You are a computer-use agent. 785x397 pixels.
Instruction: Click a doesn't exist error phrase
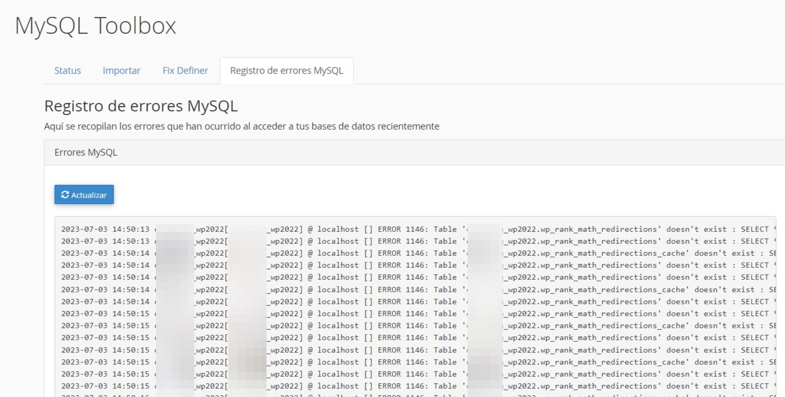click(x=696, y=229)
